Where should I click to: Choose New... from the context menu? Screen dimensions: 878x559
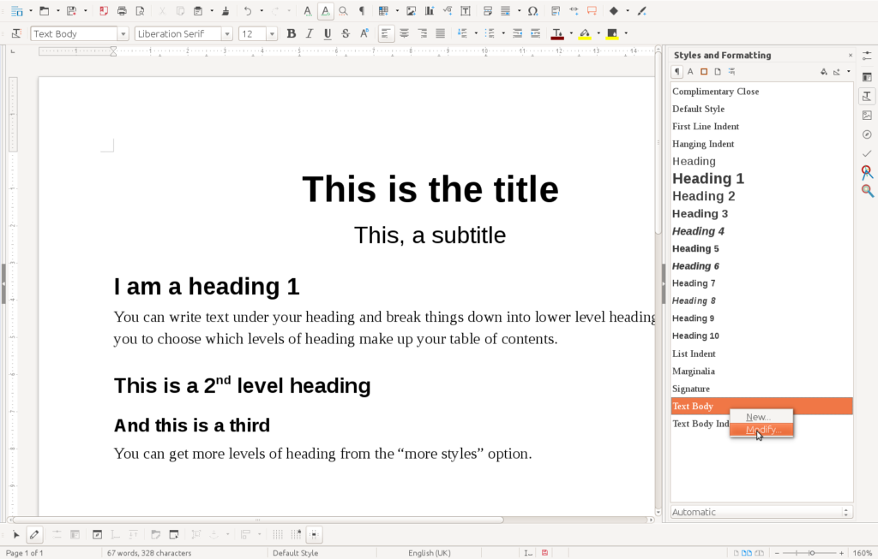point(758,417)
